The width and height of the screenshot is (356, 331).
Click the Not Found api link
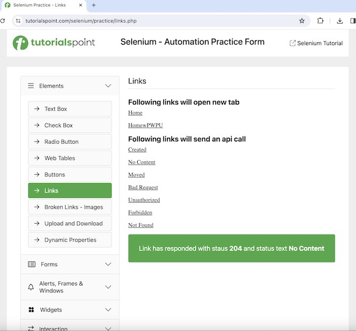(x=141, y=225)
